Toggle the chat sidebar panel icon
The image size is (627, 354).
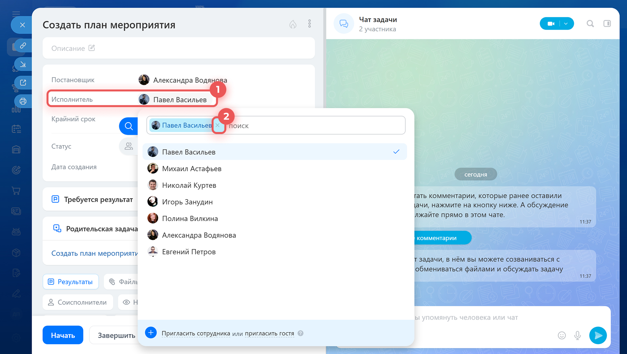607,24
